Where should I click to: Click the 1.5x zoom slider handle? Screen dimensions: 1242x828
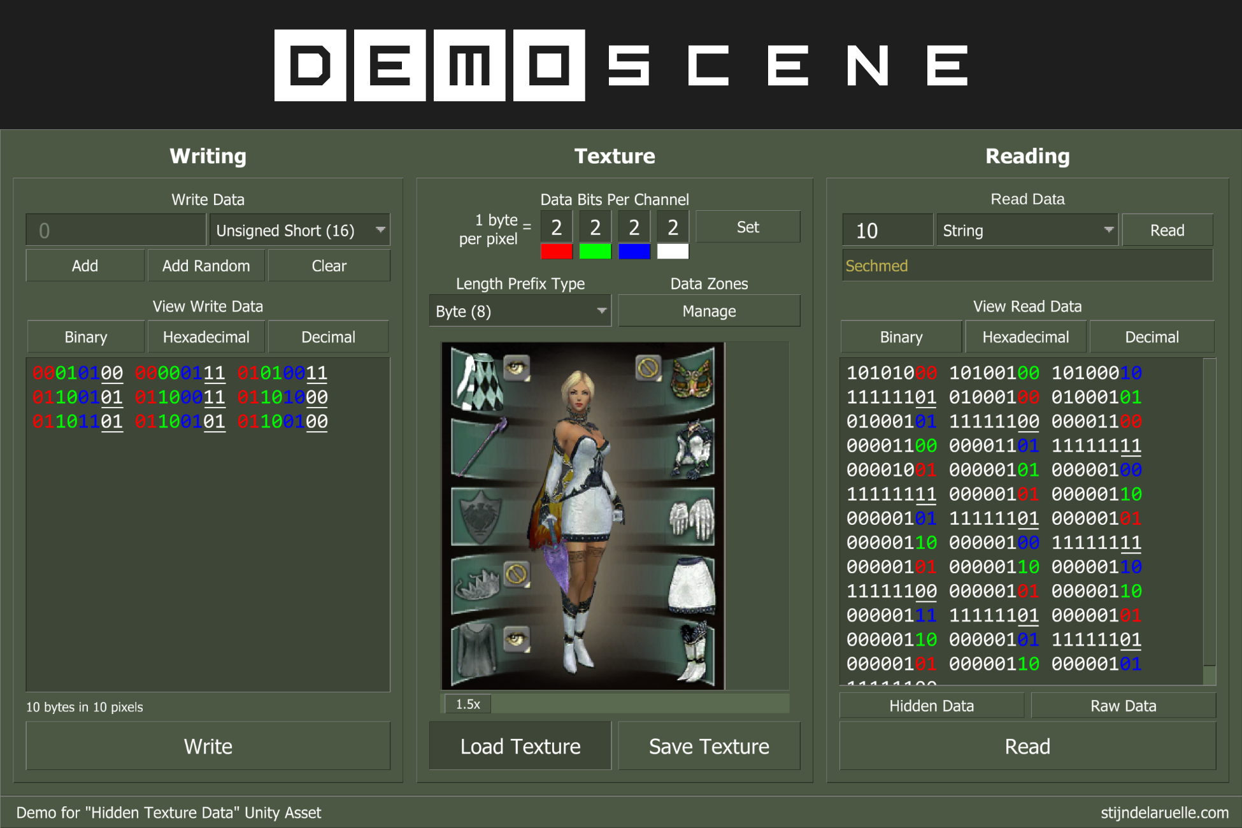468,704
